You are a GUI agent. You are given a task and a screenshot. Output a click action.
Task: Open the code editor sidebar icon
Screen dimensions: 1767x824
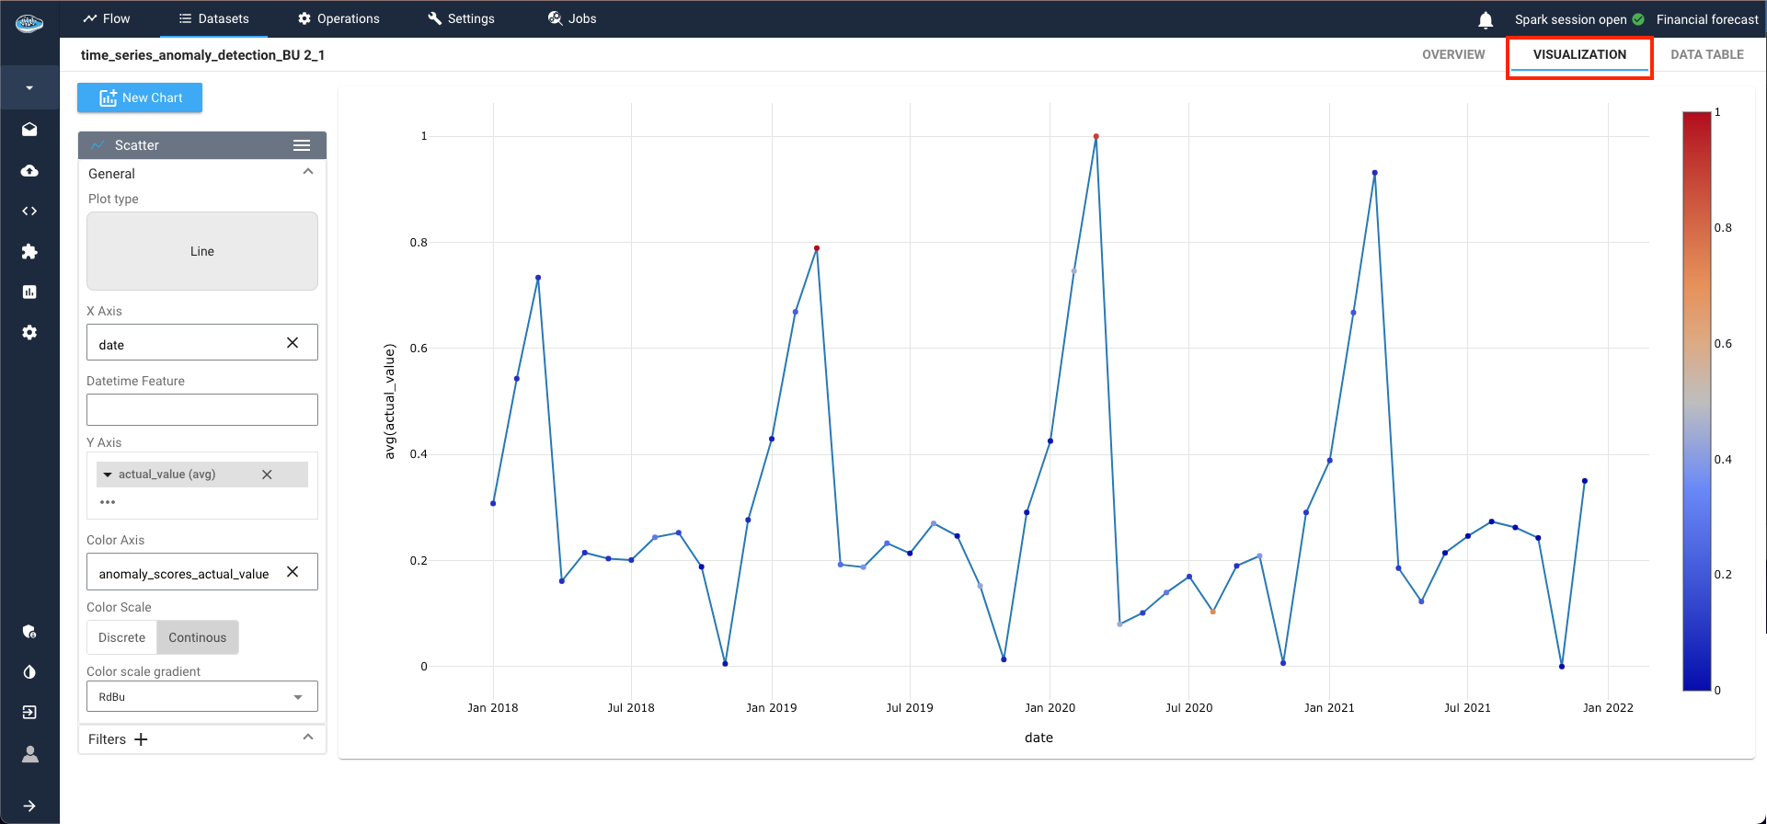click(x=29, y=211)
